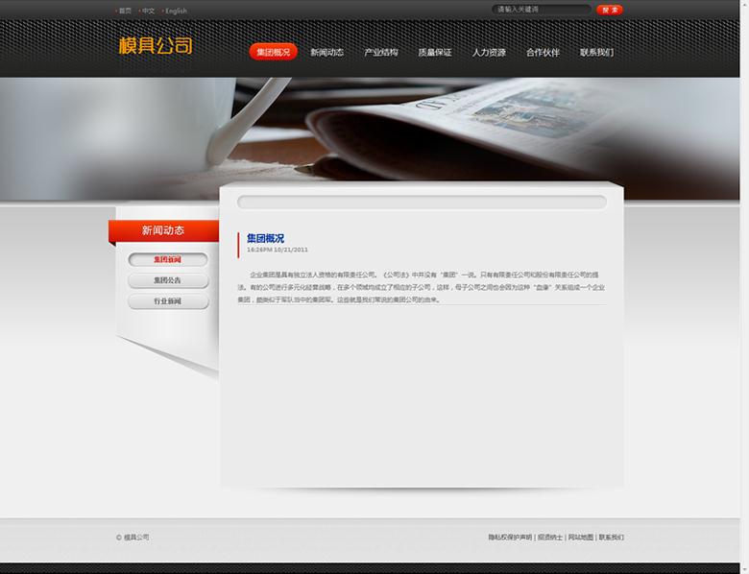
Task: Click the 集团概况 article title
Action: pos(265,238)
